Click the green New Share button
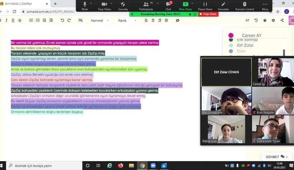Screen dimensions: 294x170 [185, 6]
